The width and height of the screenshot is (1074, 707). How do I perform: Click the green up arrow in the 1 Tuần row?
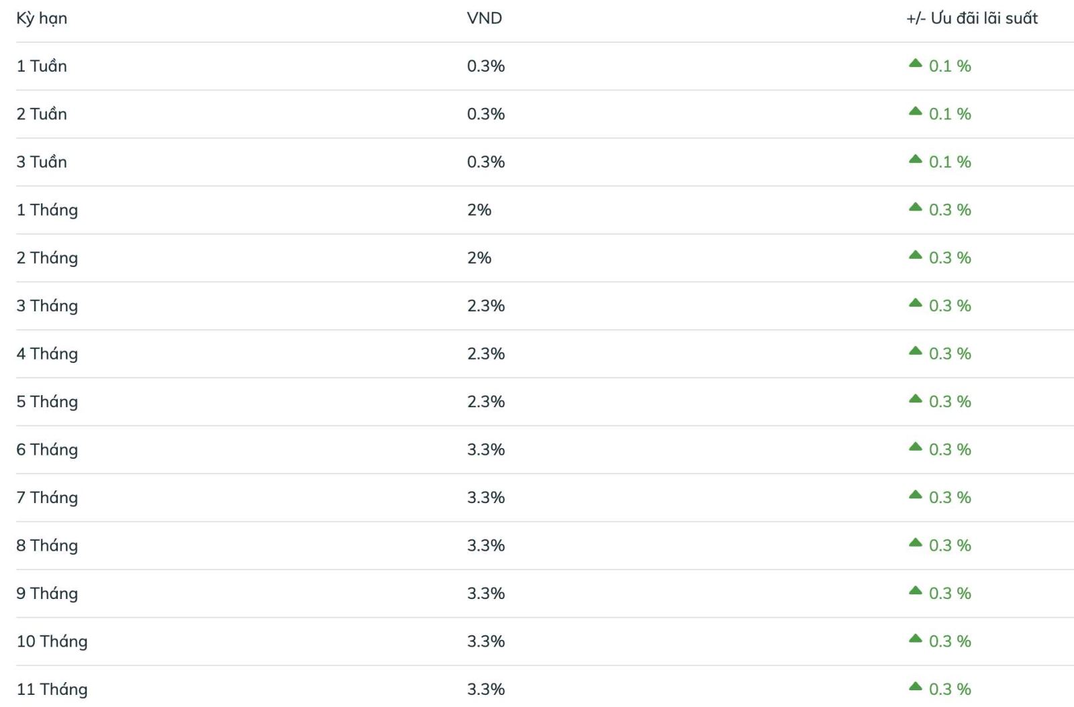tap(915, 64)
